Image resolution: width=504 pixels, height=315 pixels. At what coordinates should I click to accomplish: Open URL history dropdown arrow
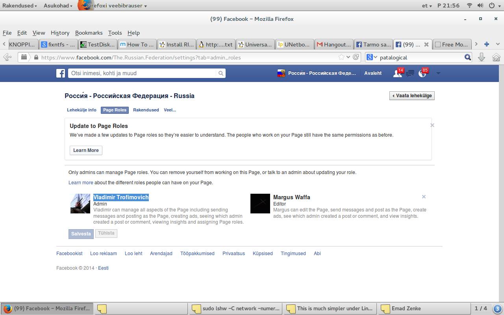(x=348, y=57)
